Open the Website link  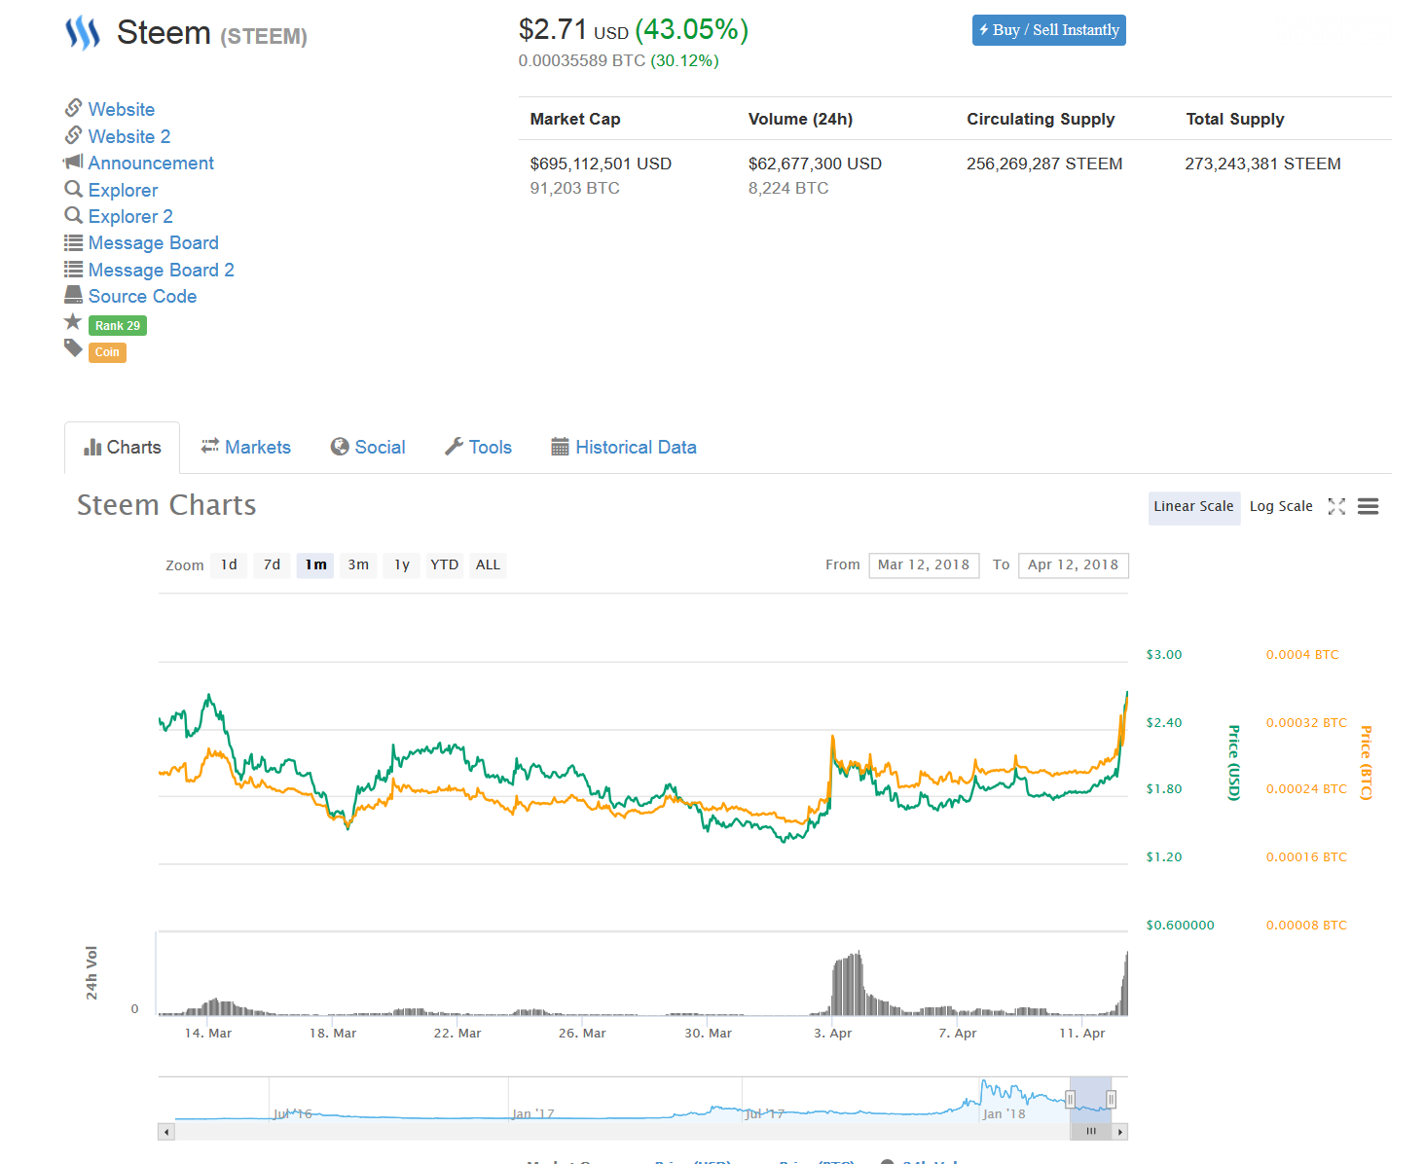(x=121, y=109)
